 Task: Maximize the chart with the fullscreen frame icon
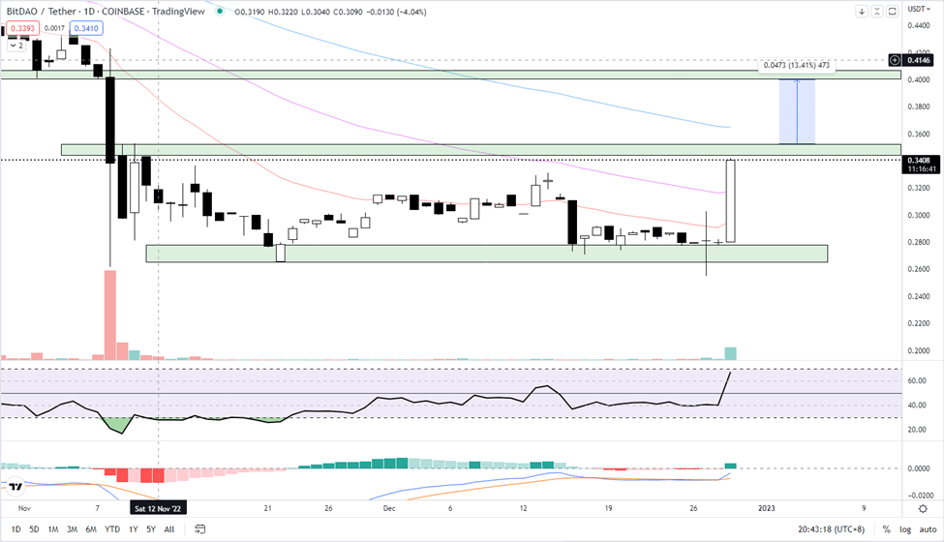(893, 12)
